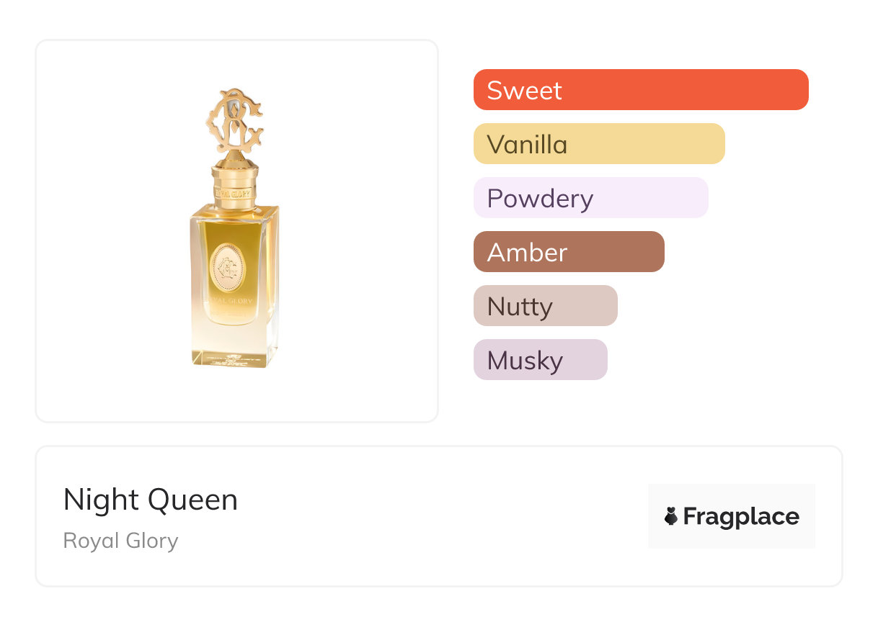Viewport: 878px width, 622px height.
Task: Click the Fragplace bottle logo icon
Action: pyautogui.click(x=671, y=516)
